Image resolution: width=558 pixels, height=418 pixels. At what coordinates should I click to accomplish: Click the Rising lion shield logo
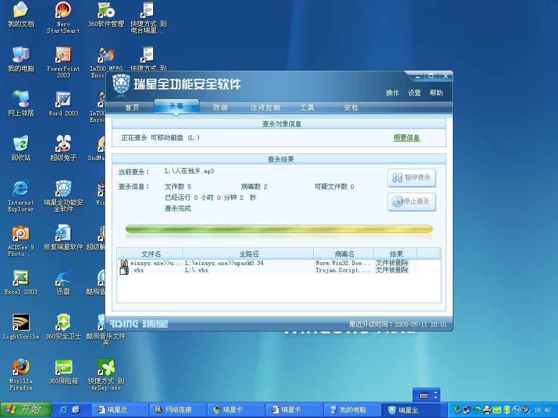[121, 84]
